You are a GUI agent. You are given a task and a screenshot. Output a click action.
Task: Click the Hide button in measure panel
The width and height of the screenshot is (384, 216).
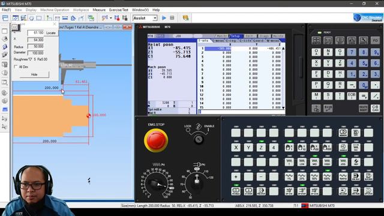point(34,74)
